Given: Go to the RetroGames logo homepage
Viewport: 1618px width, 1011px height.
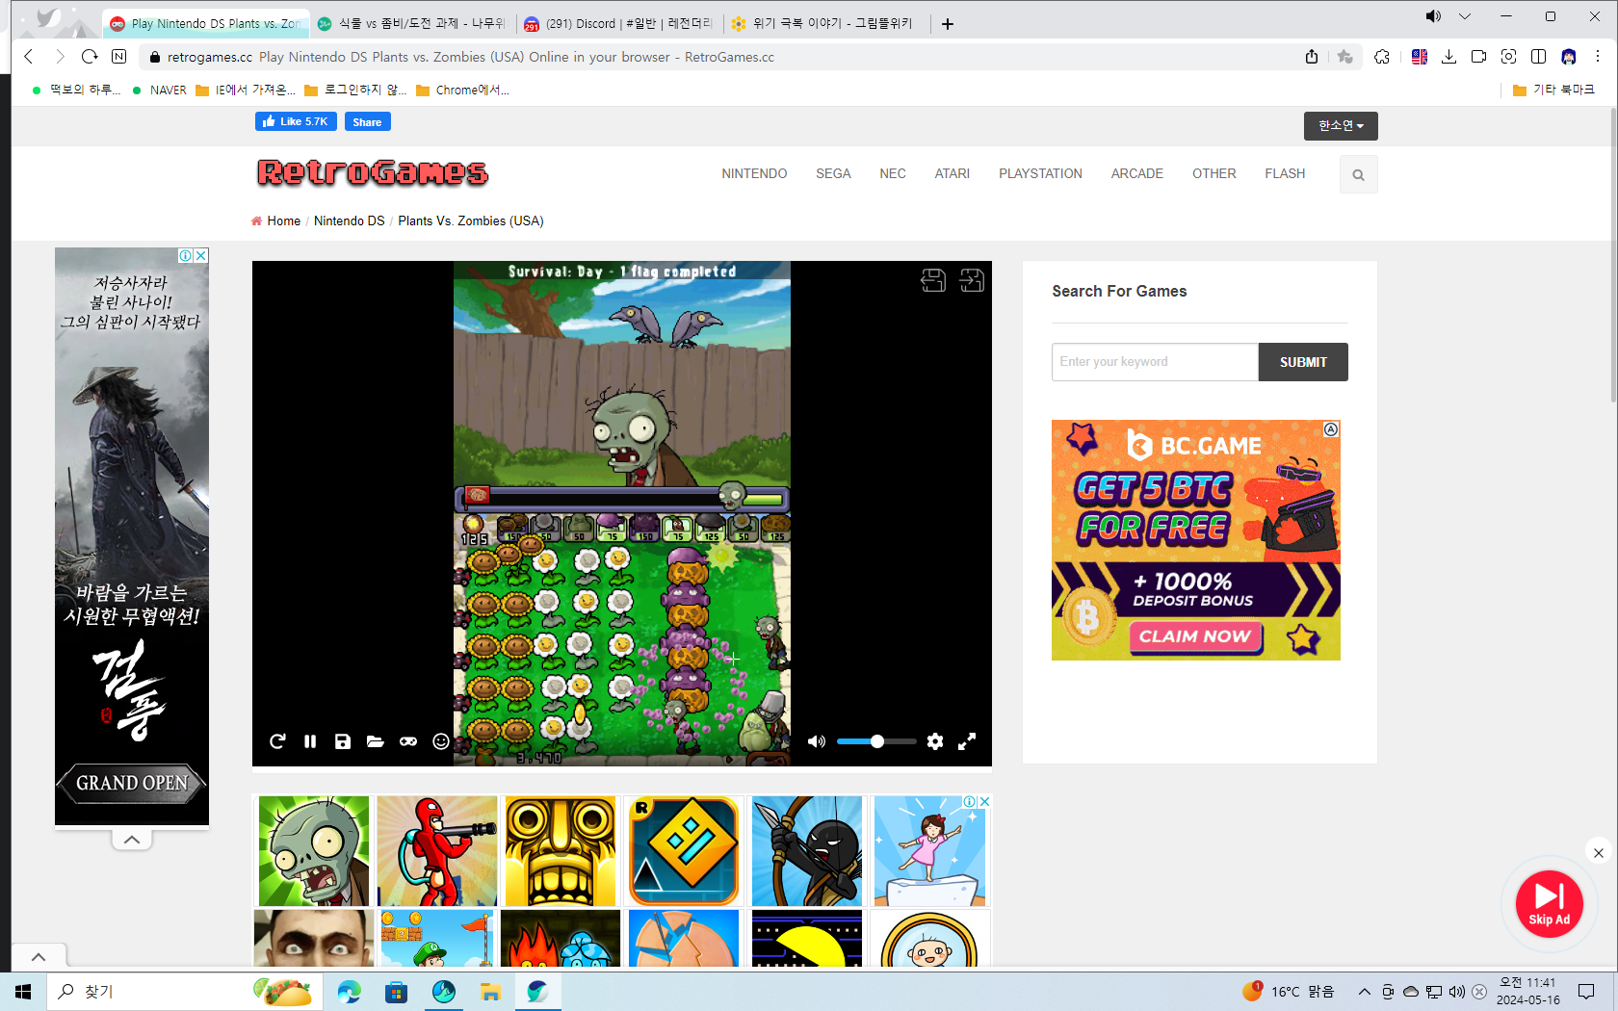Looking at the screenshot, I should 373,172.
